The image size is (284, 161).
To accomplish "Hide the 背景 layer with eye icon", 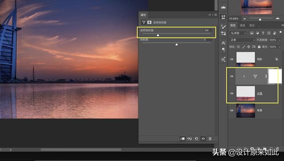I will [232, 110].
